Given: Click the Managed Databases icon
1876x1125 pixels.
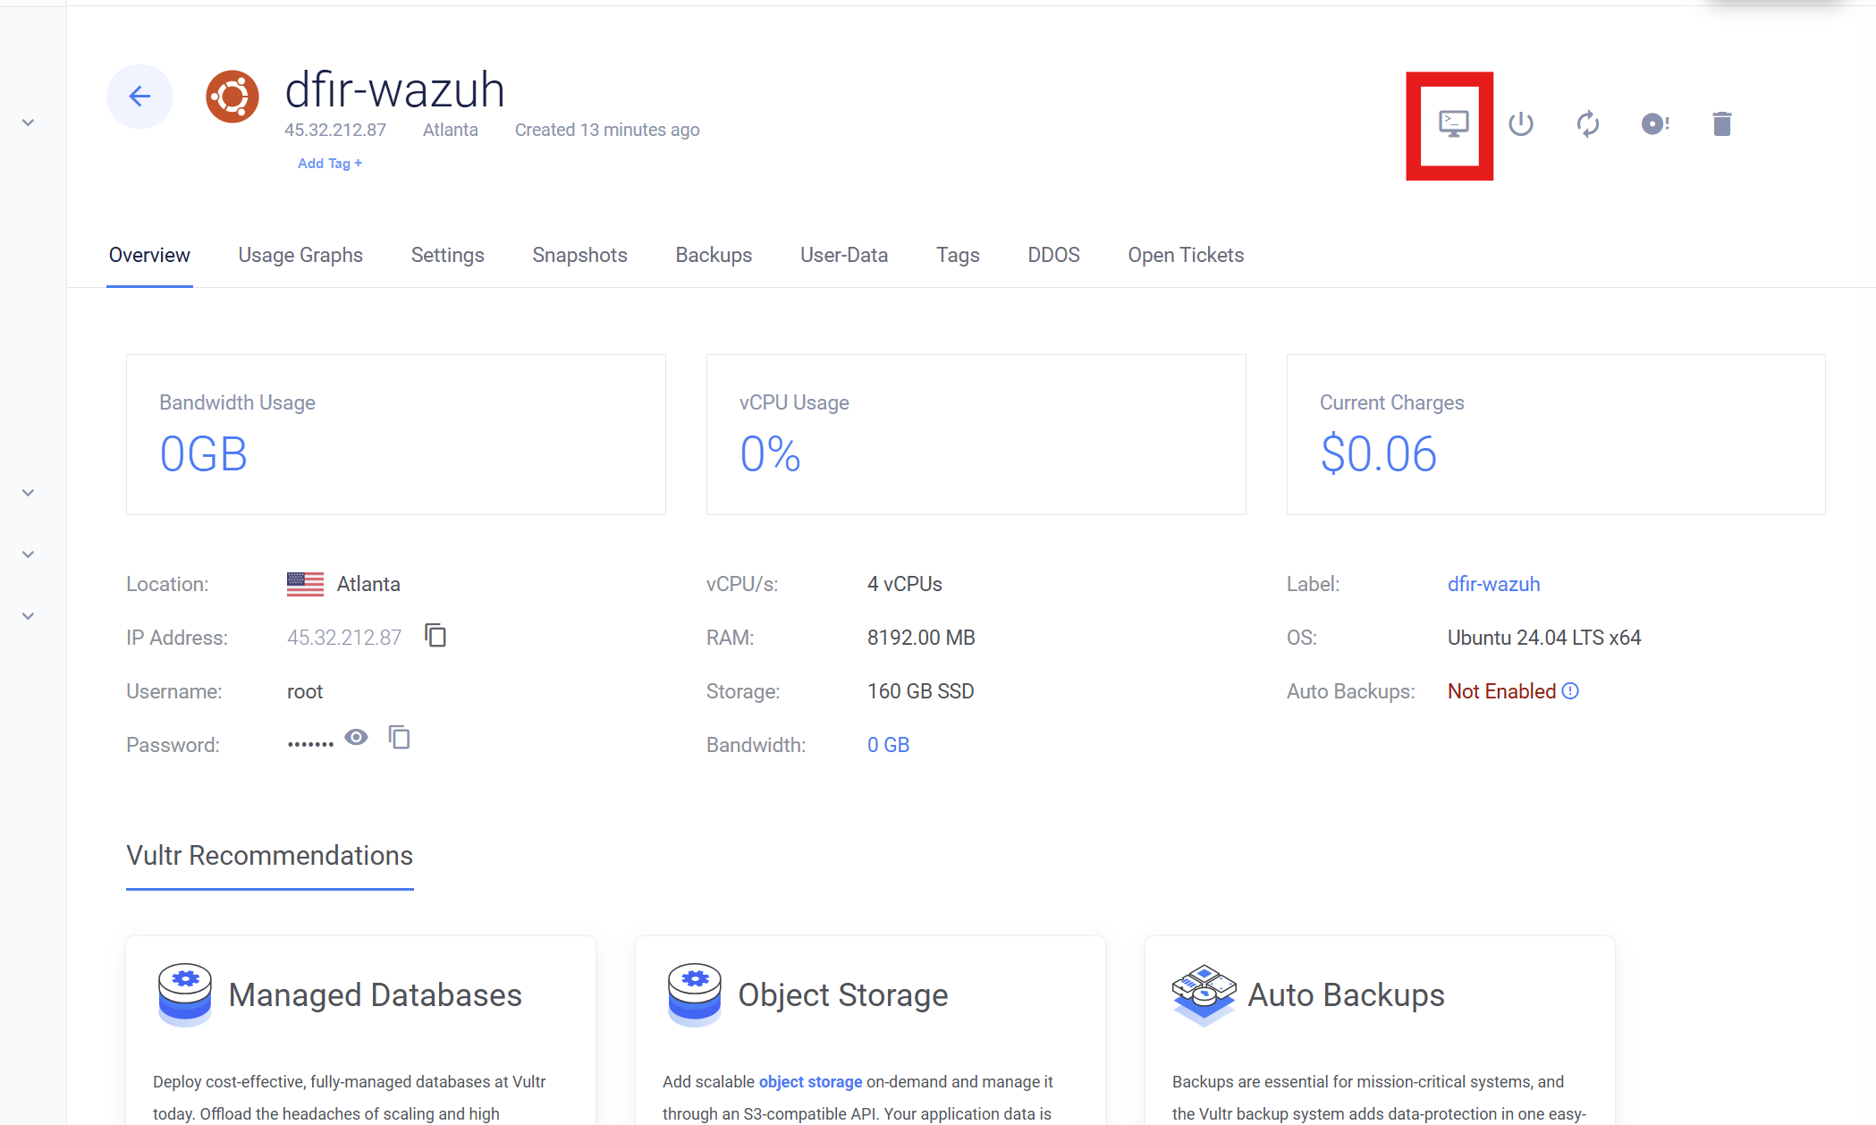Looking at the screenshot, I should point(185,994).
